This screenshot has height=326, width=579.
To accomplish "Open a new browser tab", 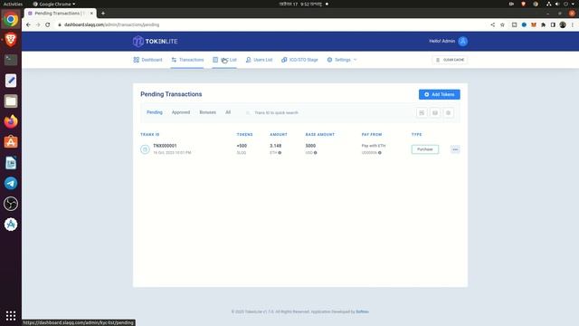I will tap(103, 14).
